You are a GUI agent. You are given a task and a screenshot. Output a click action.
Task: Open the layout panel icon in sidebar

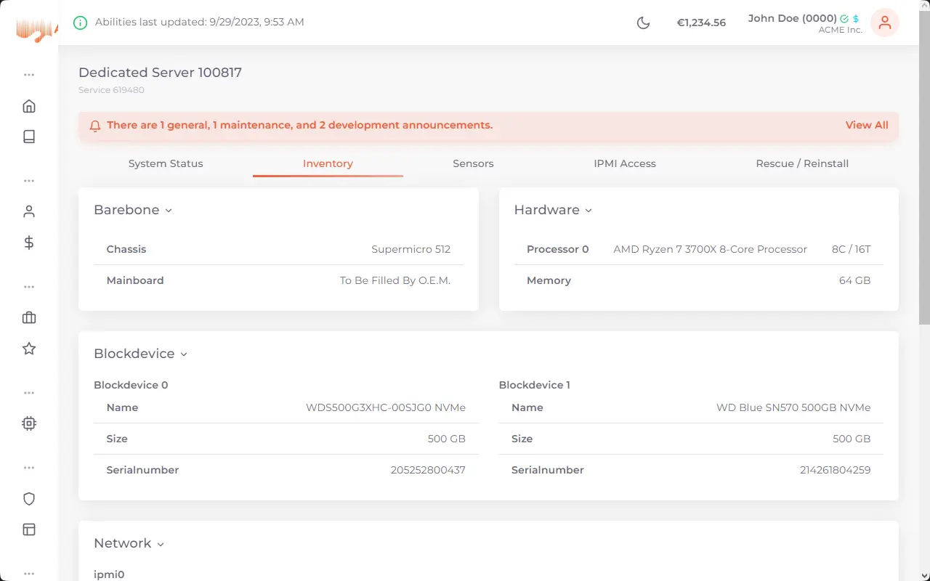pos(29,529)
